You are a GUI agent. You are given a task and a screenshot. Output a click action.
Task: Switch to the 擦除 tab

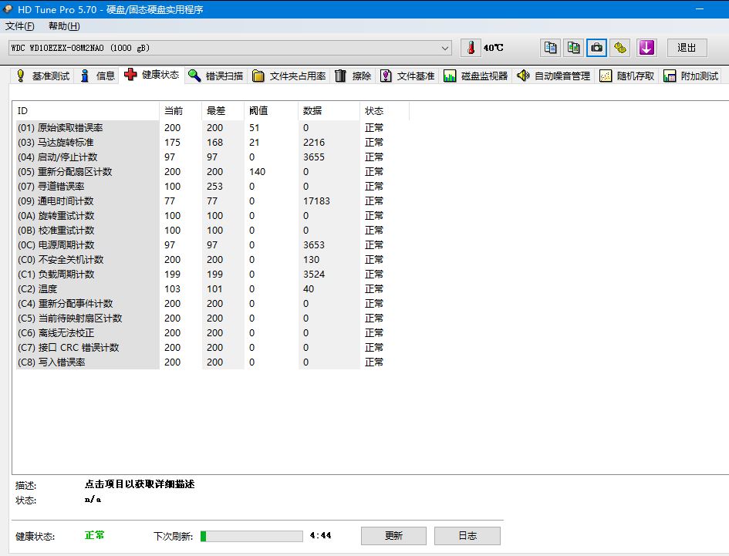(353, 76)
